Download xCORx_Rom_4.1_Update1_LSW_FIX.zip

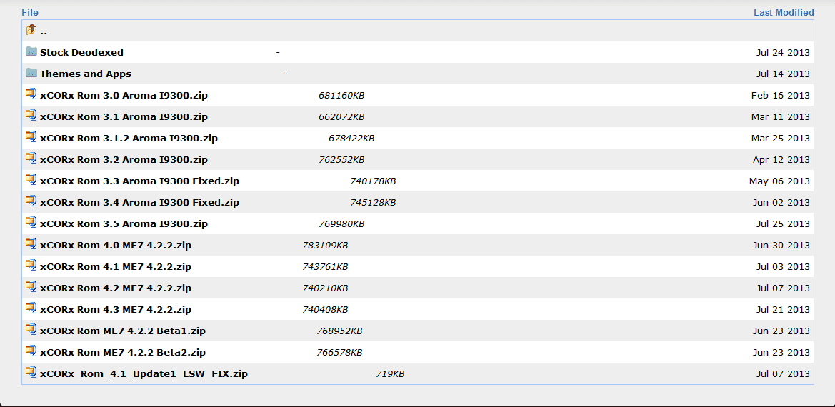coord(144,373)
